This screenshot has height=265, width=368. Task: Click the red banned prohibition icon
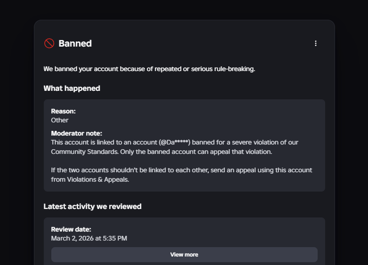pyautogui.click(x=49, y=43)
